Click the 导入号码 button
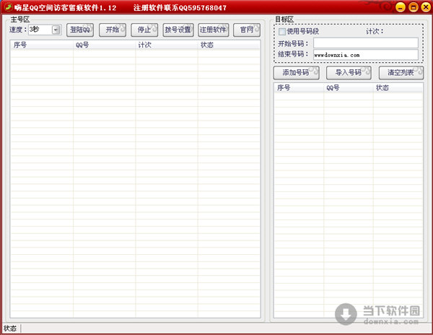The height and width of the screenshot is (335, 433). [x=349, y=73]
